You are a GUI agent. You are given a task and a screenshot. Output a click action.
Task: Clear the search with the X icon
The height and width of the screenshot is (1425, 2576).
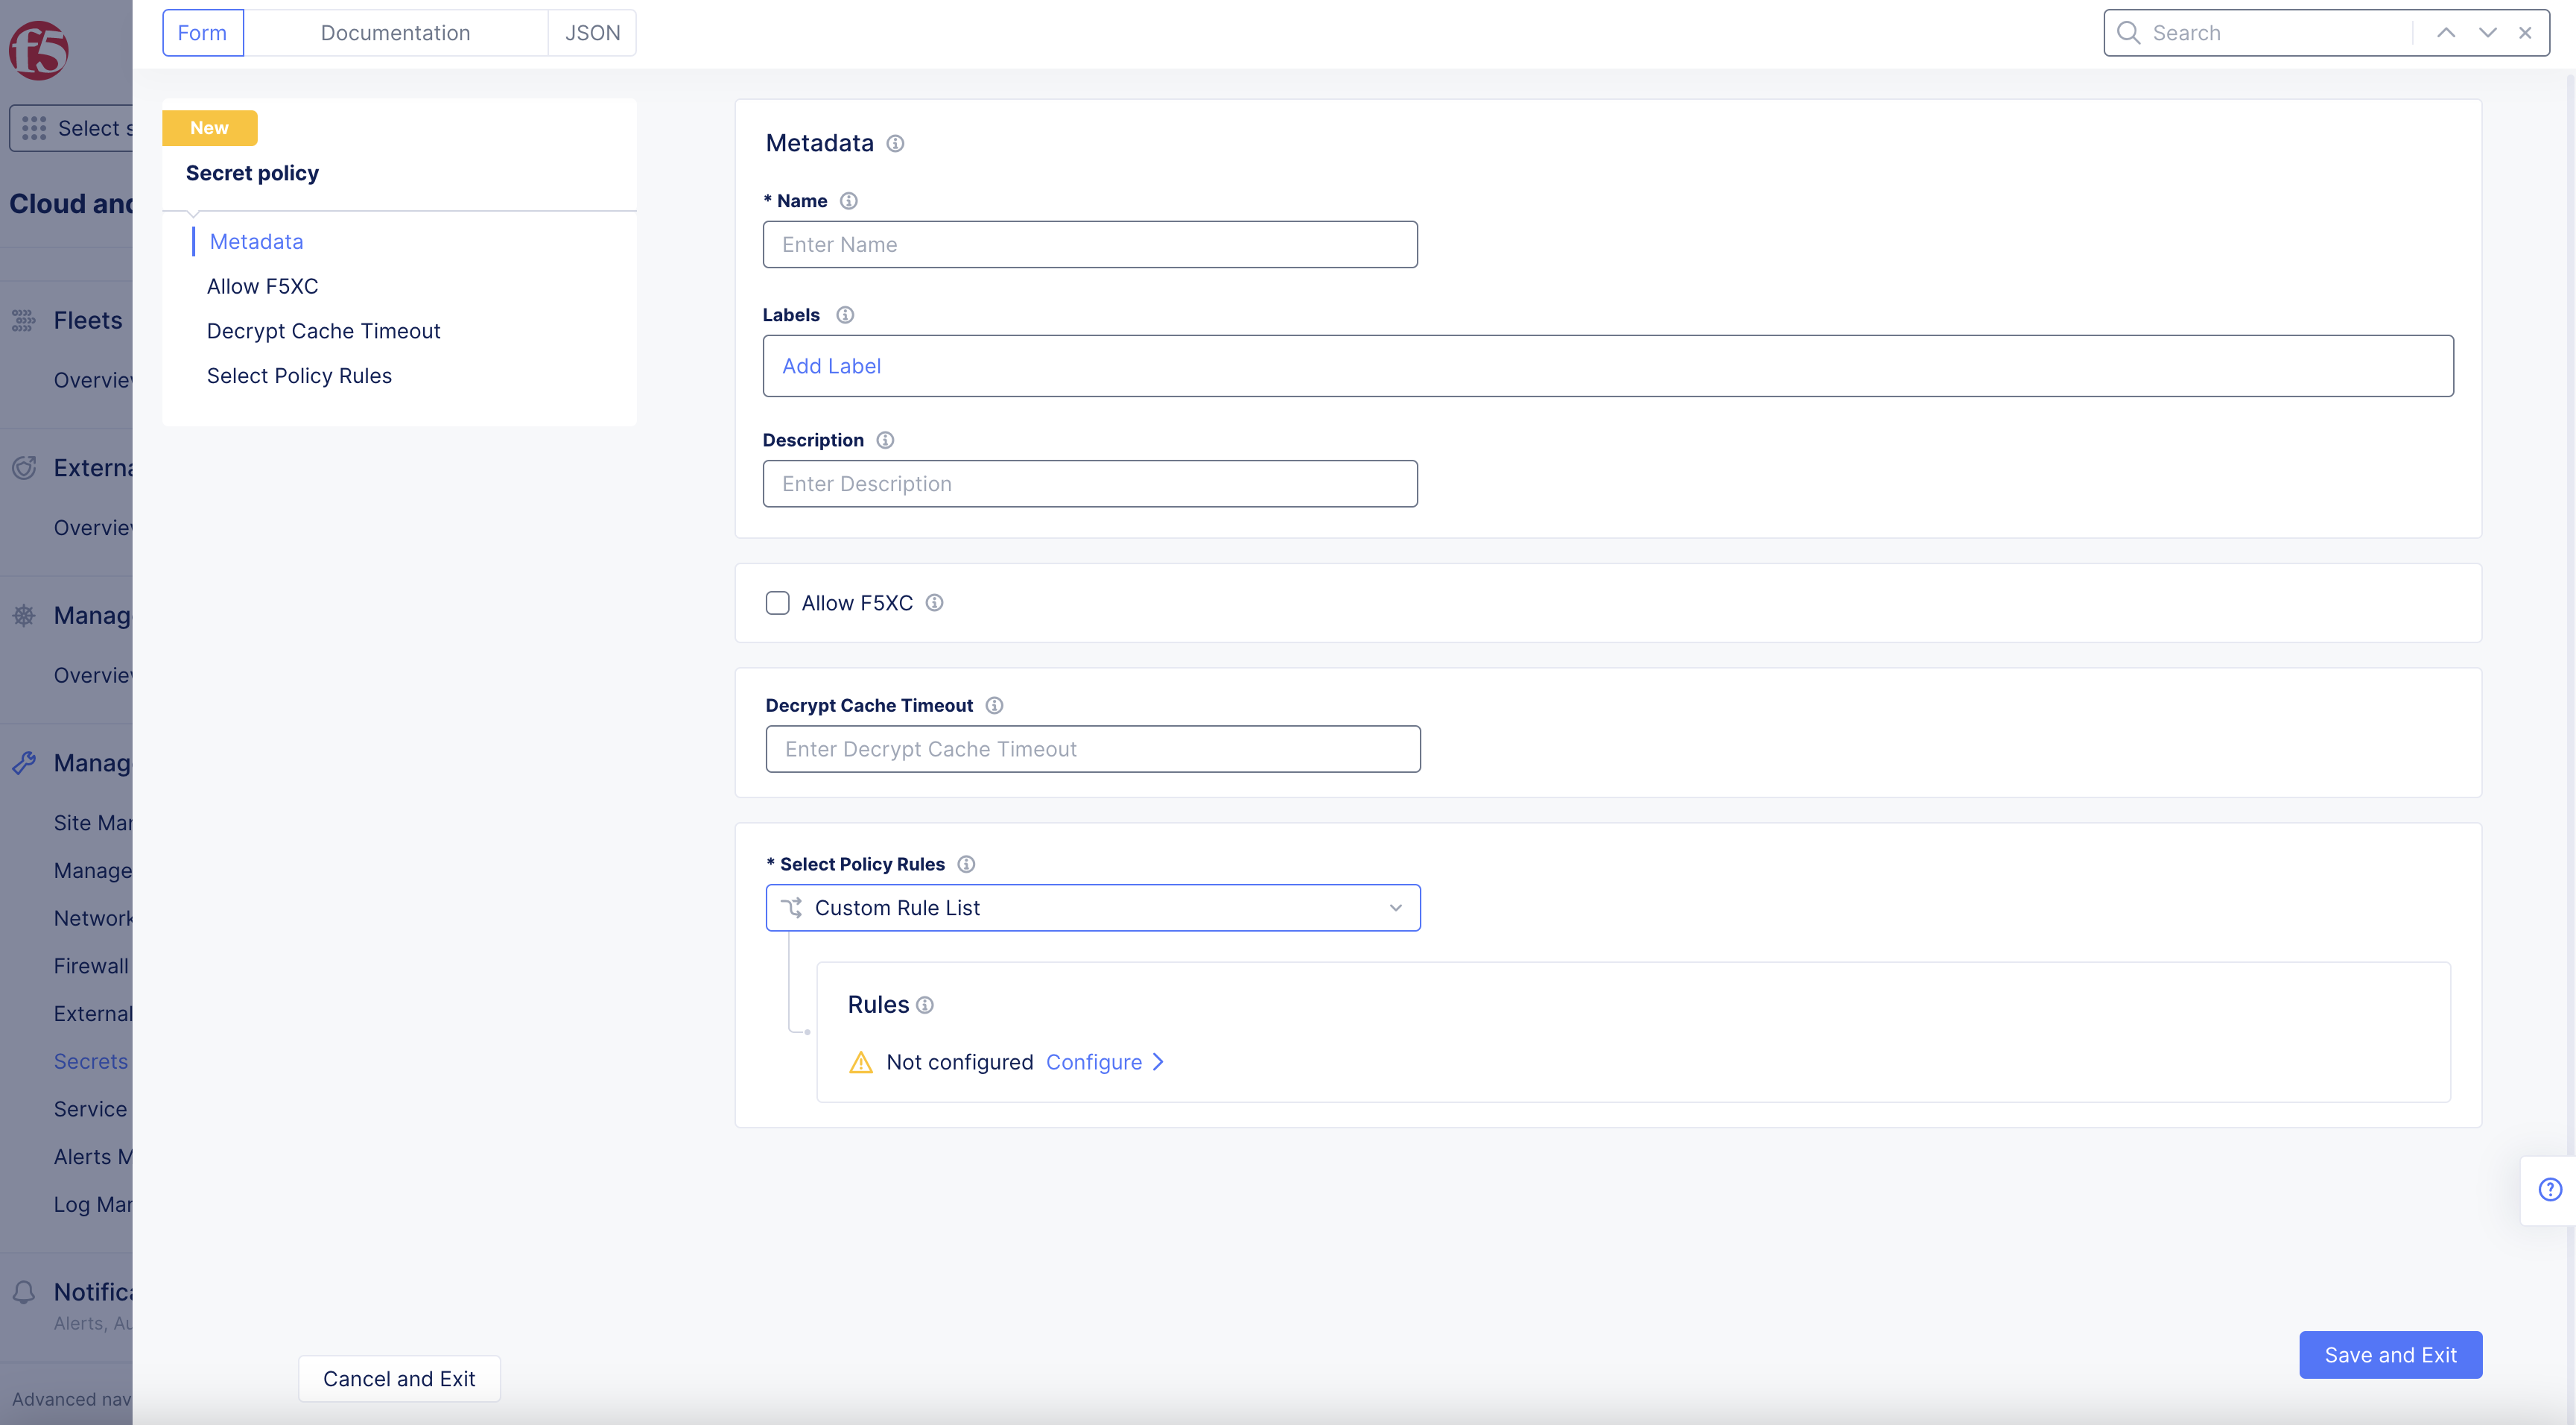point(2525,33)
